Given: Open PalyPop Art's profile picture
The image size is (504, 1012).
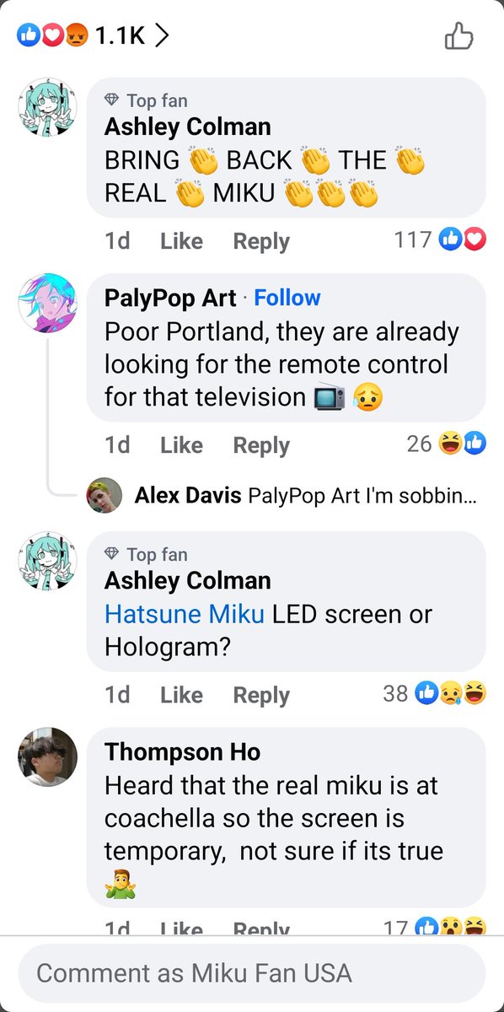Looking at the screenshot, I should [47, 302].
